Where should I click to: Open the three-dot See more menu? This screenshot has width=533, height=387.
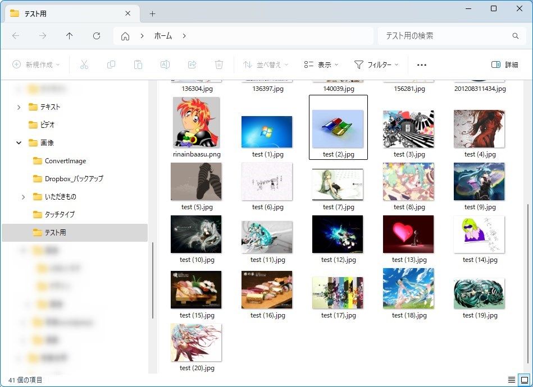point(422,64)
